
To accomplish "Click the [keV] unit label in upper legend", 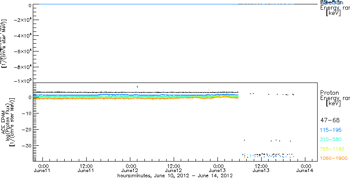I will tap(333, 13).
